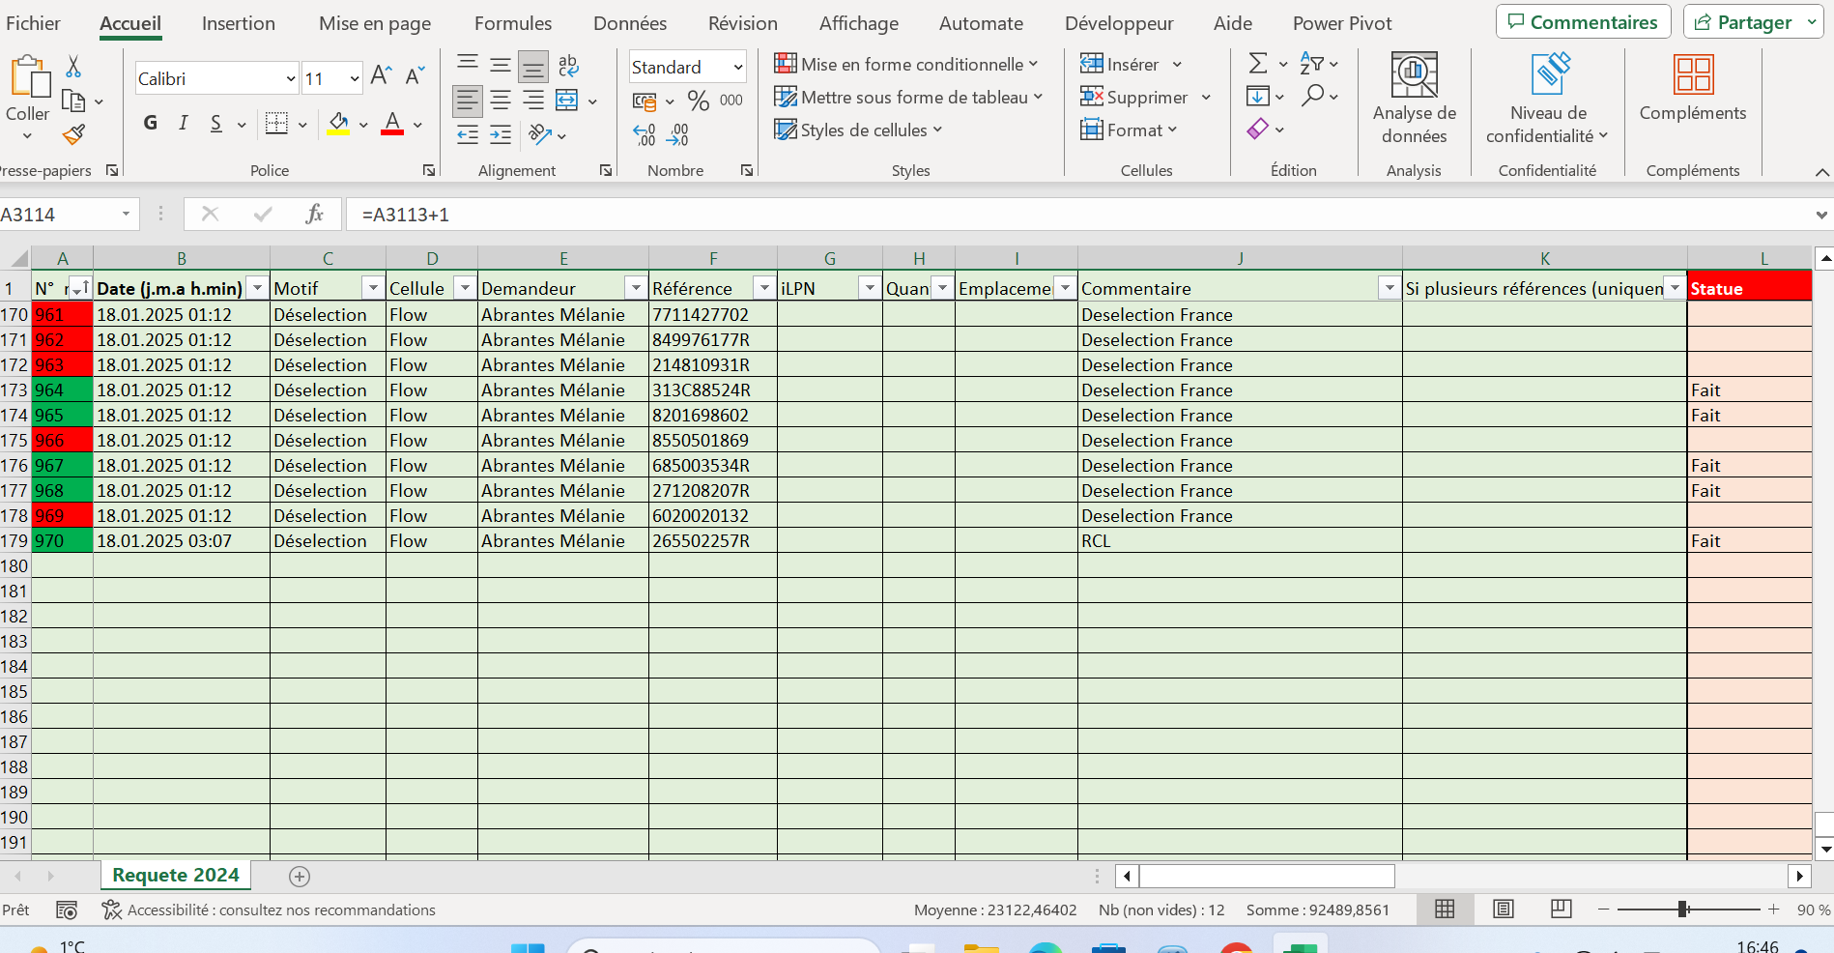Open Analyse de données tool

tap(1414, 99)
